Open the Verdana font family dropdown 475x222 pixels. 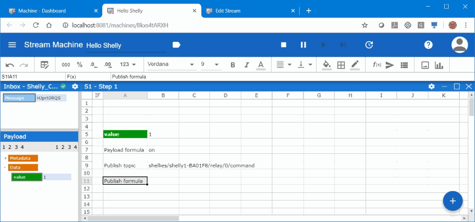[170, 65]
